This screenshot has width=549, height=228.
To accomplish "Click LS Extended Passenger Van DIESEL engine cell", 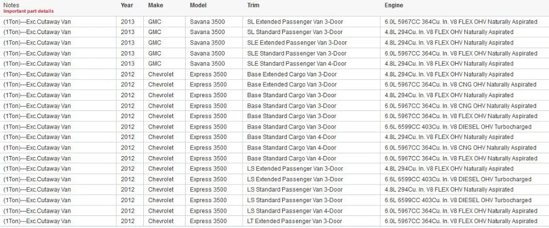I will 464,179.
